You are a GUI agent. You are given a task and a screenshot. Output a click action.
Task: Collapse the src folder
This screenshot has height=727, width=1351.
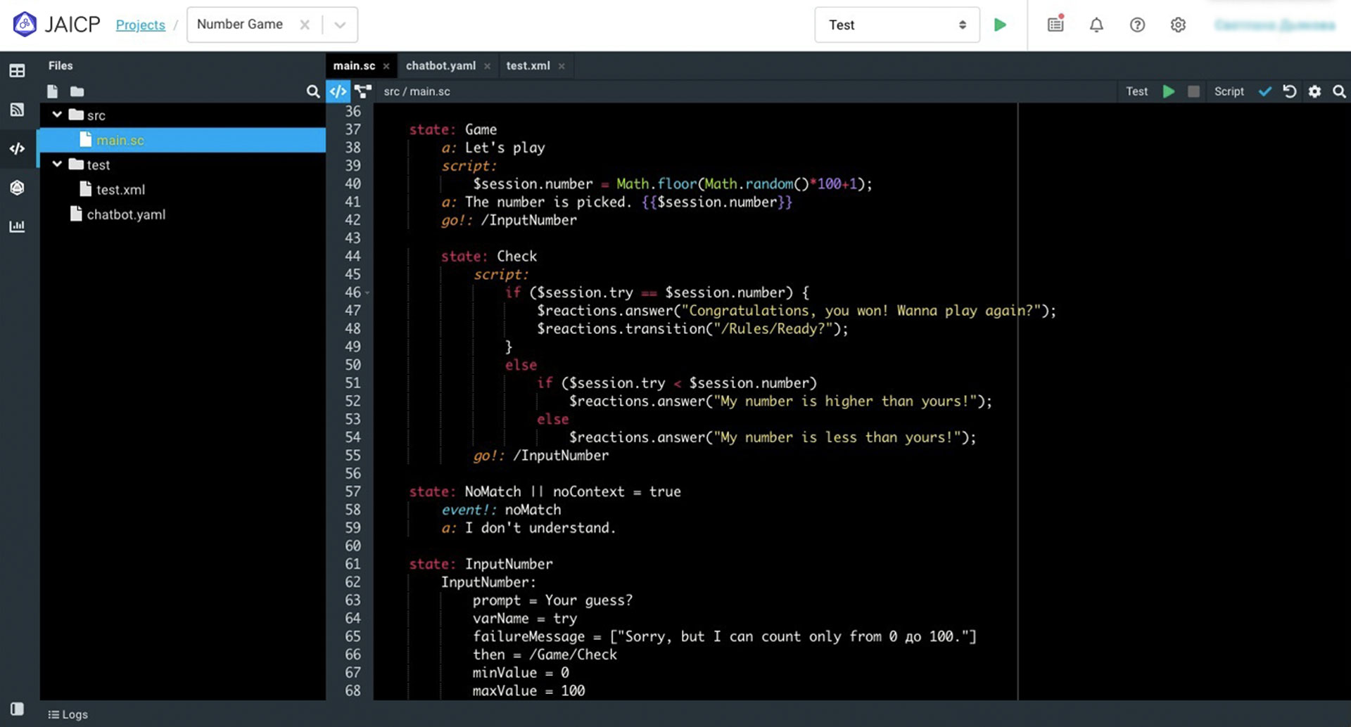click(57, 115)
